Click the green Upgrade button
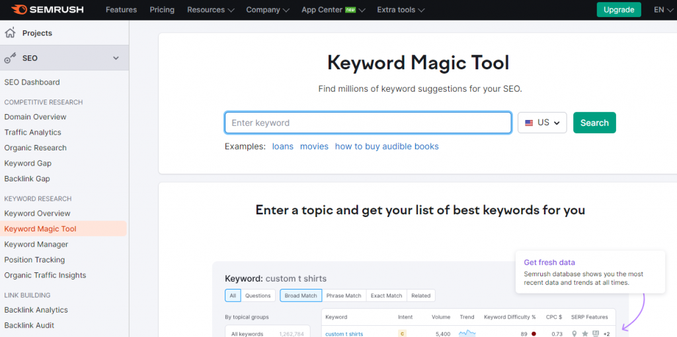Screen dimensions: 677x337 (619, 9)
